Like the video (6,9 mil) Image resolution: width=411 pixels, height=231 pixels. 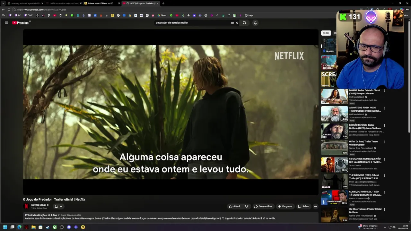[235, 206]
